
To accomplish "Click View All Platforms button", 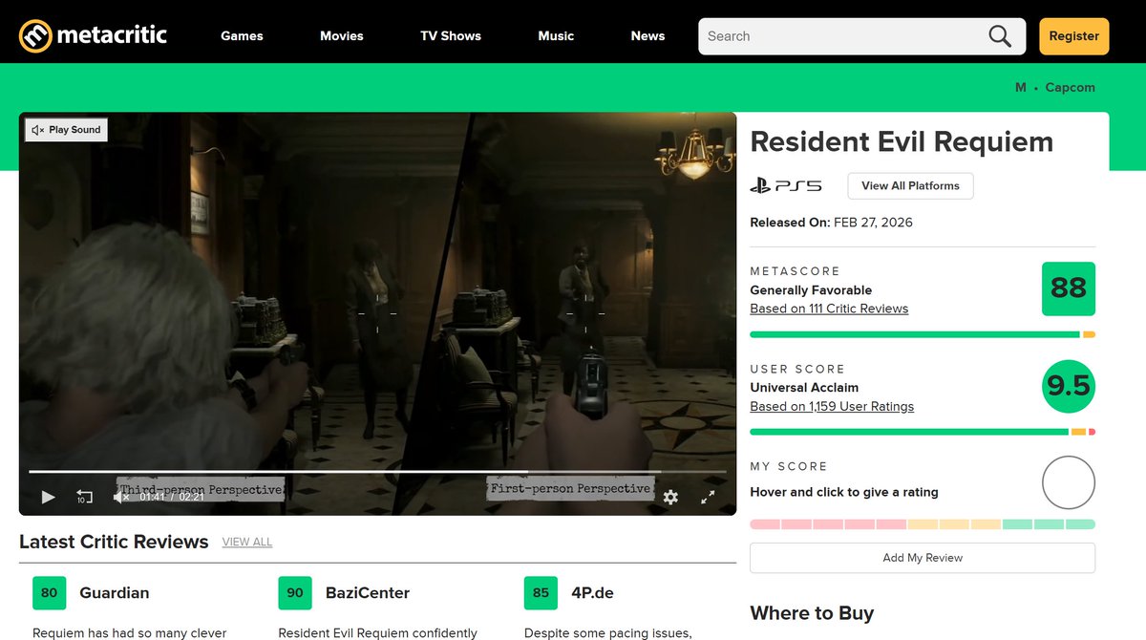I will point(910,185).
